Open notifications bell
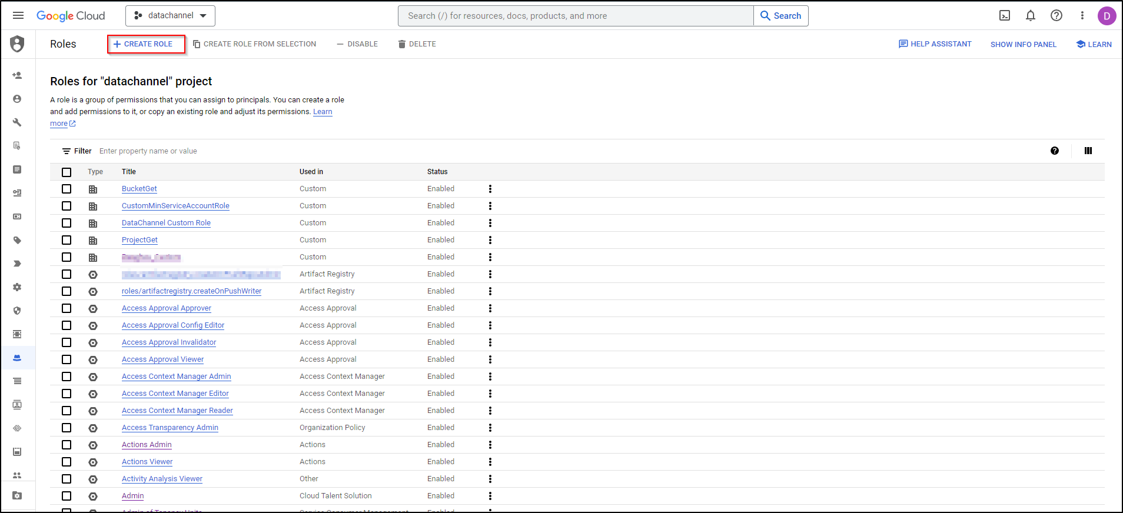Screen dimensions: 1123x513 pos(1031,16)
